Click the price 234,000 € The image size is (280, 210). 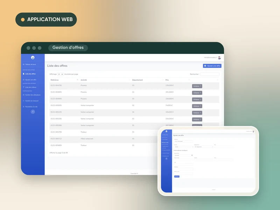tap(169, 99)
